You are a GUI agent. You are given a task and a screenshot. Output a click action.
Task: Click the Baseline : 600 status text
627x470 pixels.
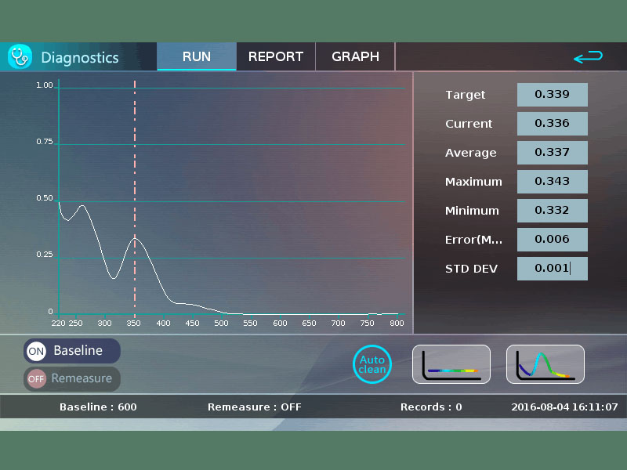point(98,407)
